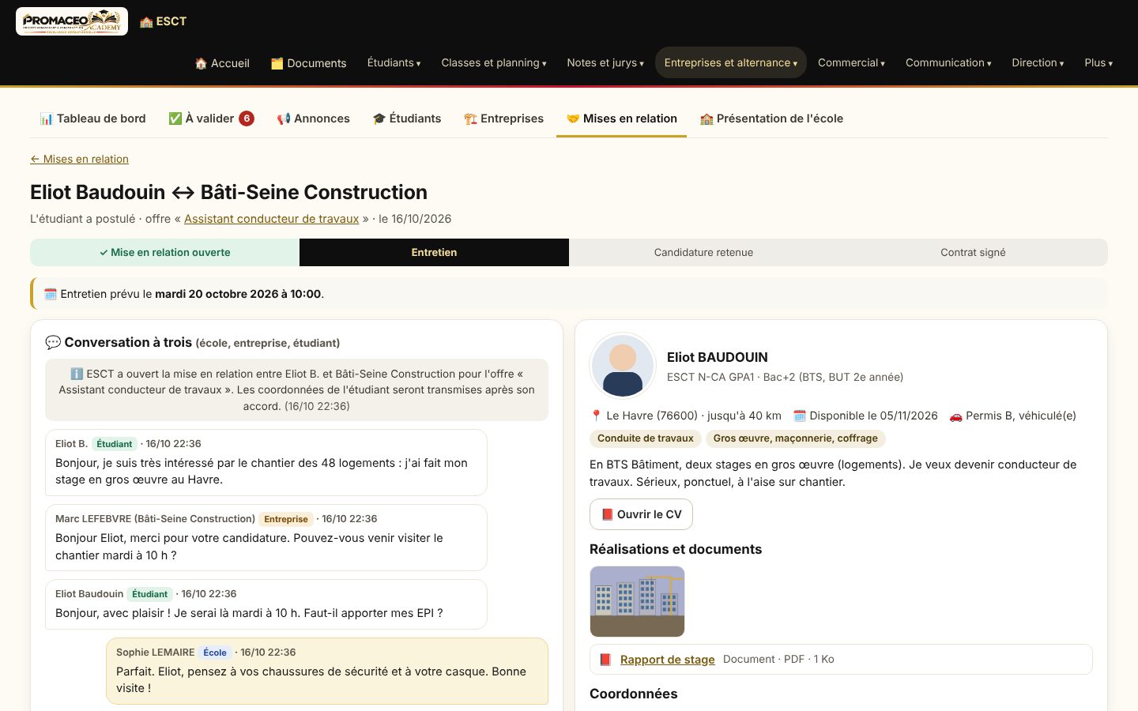1138x711 pixels.
Task: Click Eliot Baudouin's profile avatar
Action: [623, 366]
